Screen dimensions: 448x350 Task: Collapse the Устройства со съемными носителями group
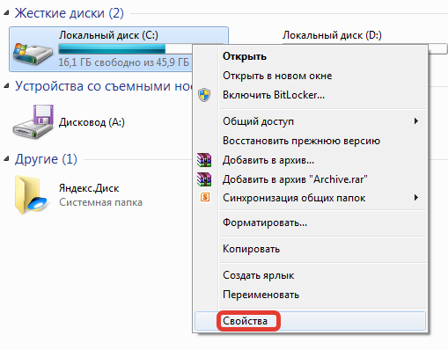[6, 86]
